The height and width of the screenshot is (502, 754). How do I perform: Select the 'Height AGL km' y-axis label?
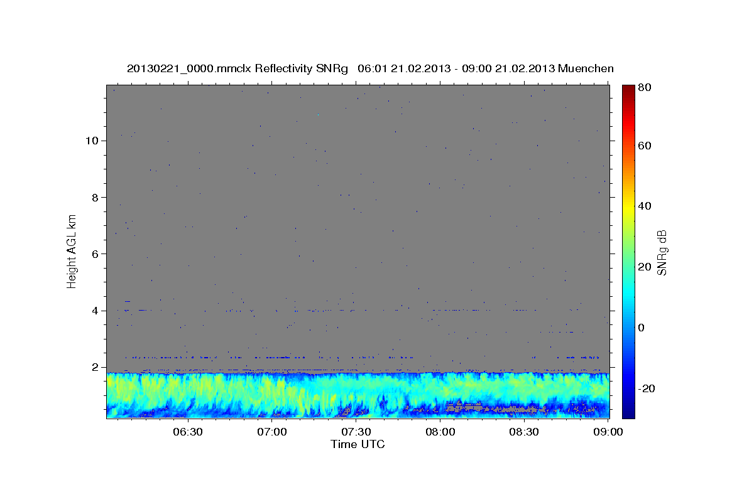coord(72,250)
